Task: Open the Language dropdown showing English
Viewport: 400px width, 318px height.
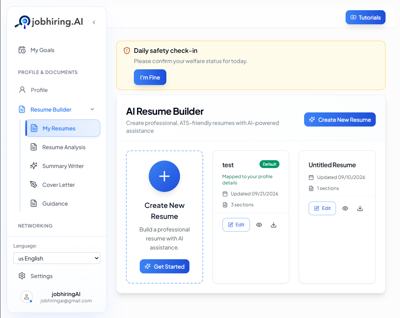Action: coord(57,258)
